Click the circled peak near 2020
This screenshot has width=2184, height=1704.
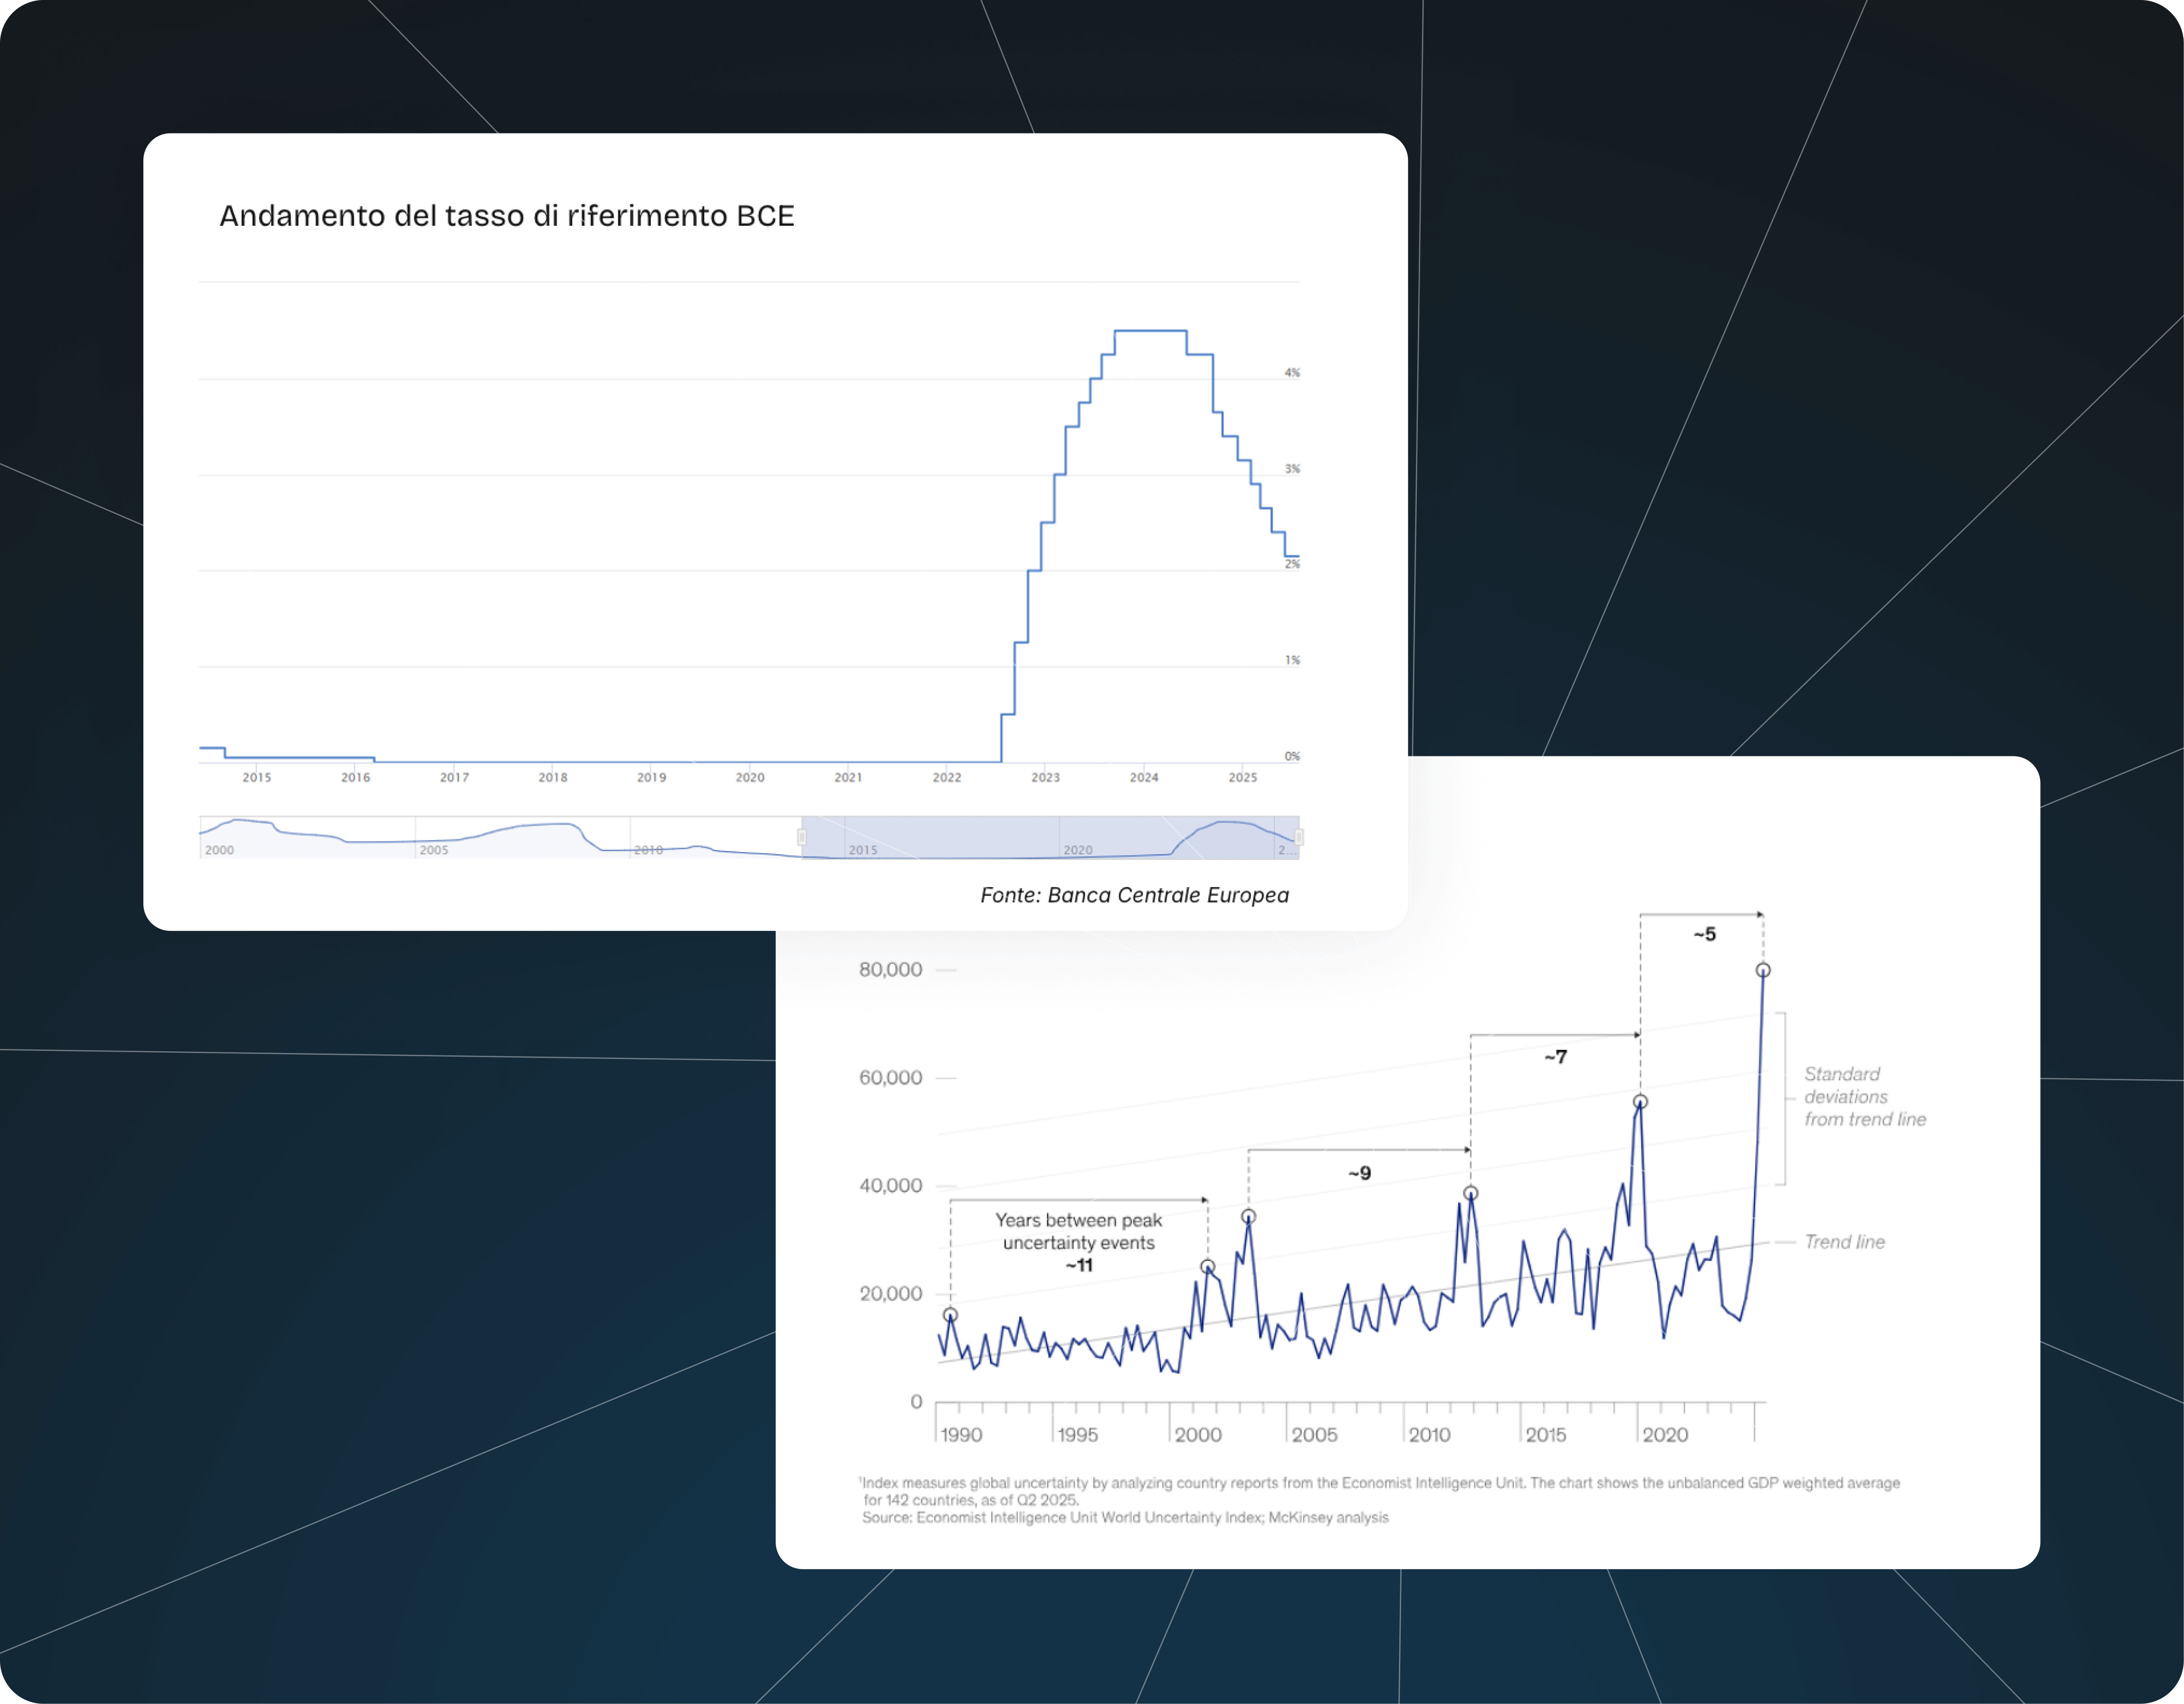1640,1102
